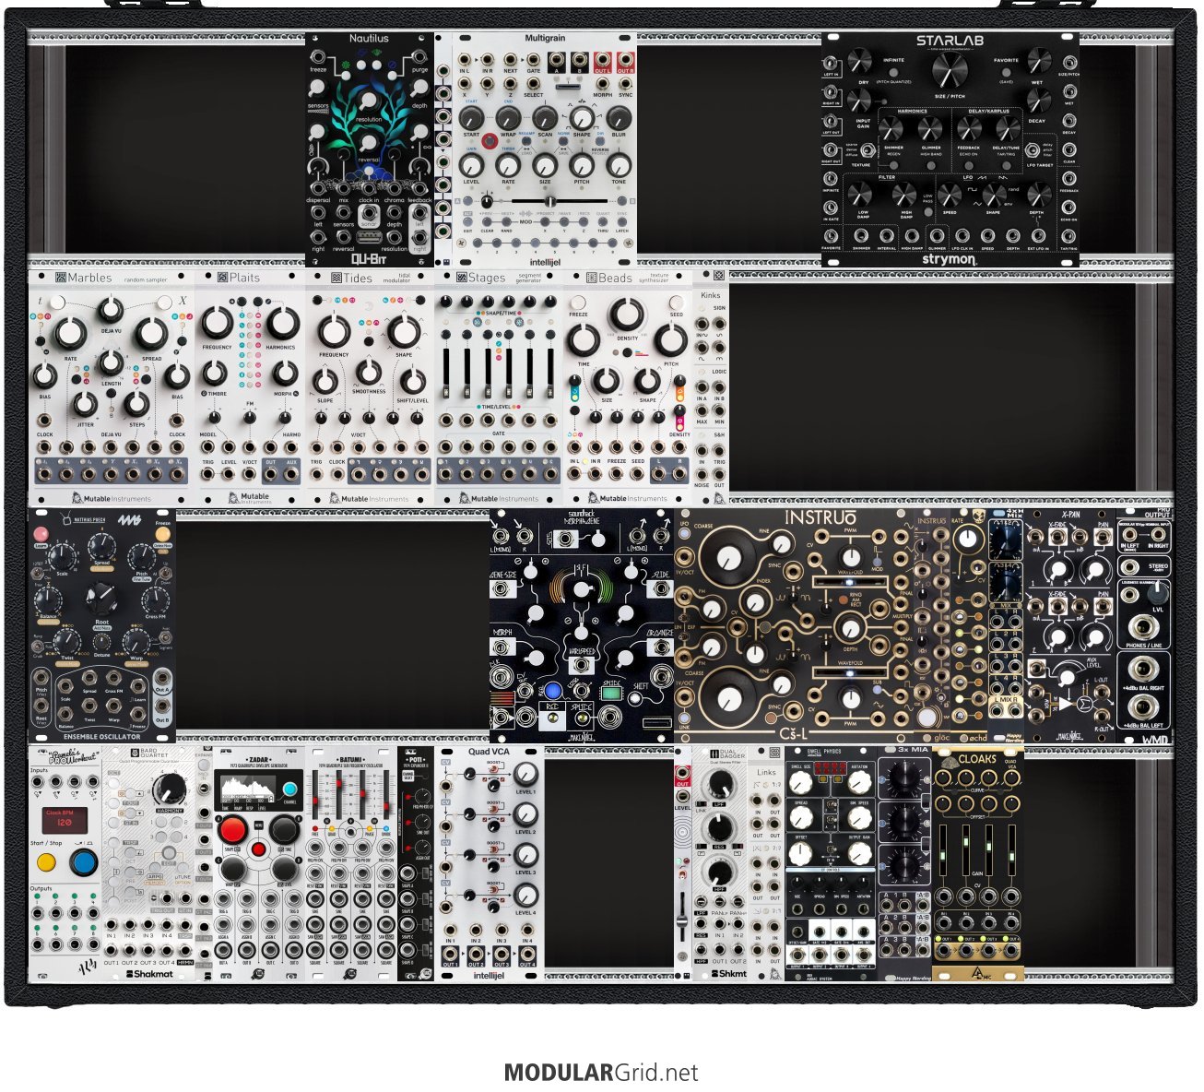Click the Density knob on Beads
The width and height of the screenshot is (1204, 1092).
627,316
